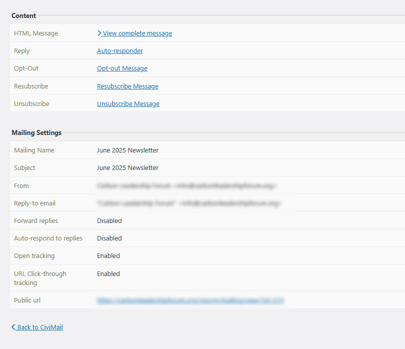Click the chevron icon beside View complete message

(x=99, y=33)
